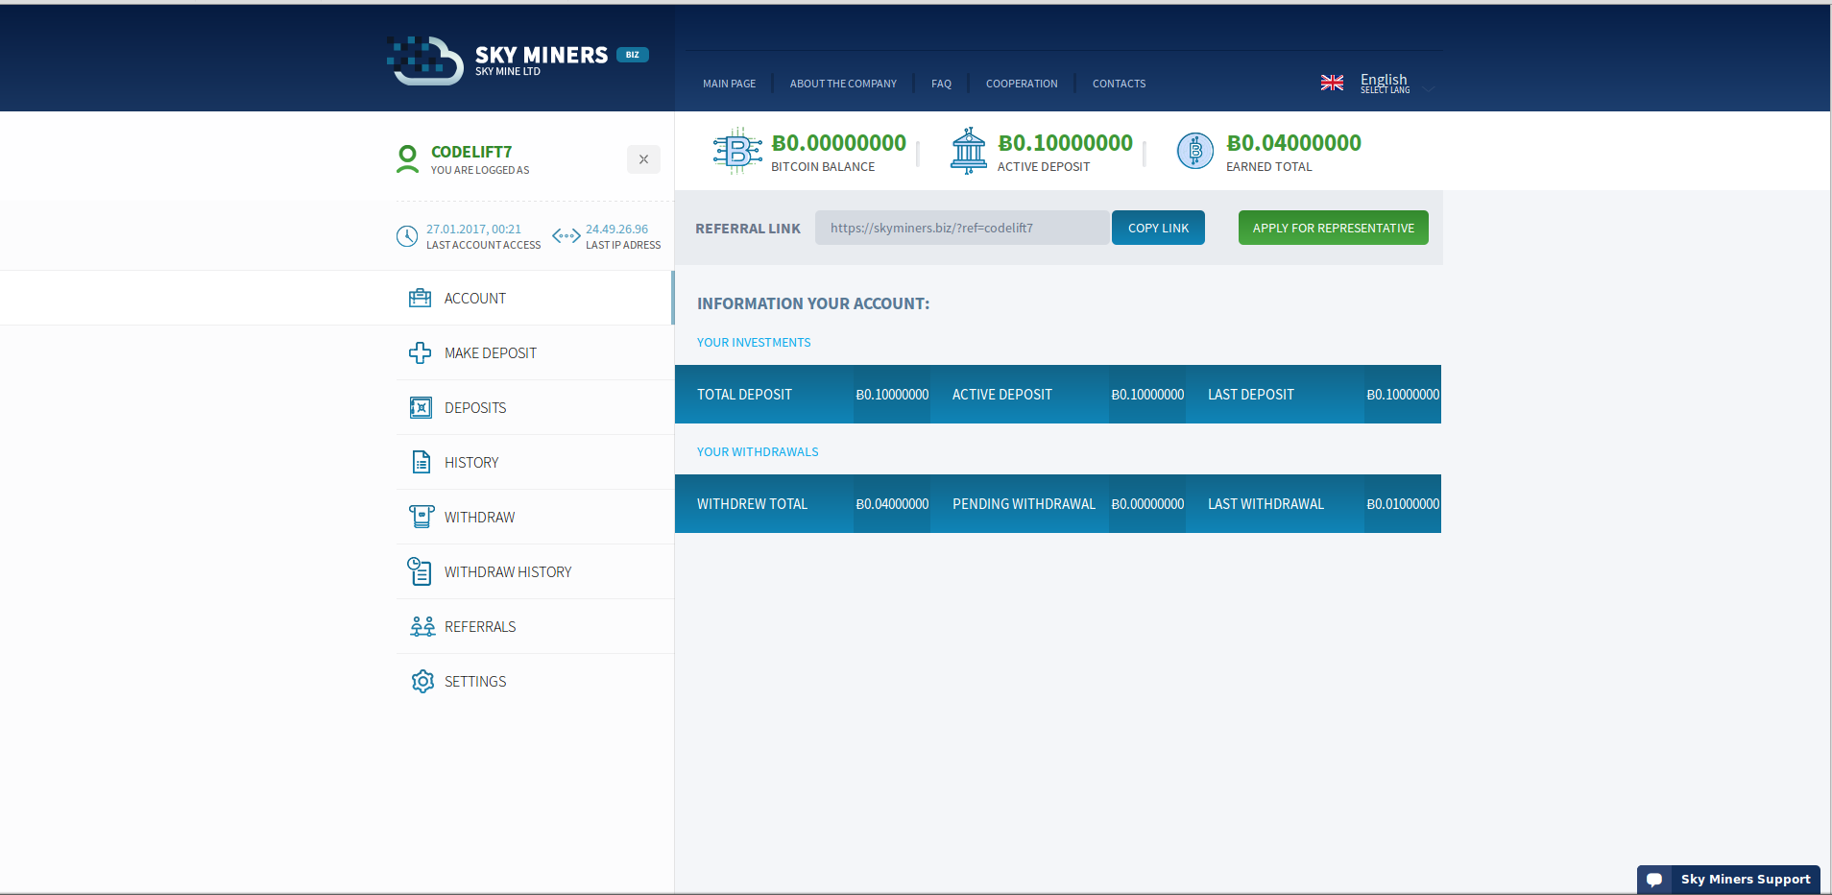Open the Main Page menu item
This screenshot has width=1832, height=895.
click(x=729, y=84)
